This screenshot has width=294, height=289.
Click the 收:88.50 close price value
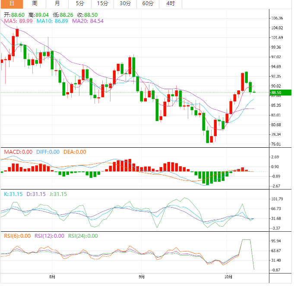pyautogui.click(x=87, y=15)
